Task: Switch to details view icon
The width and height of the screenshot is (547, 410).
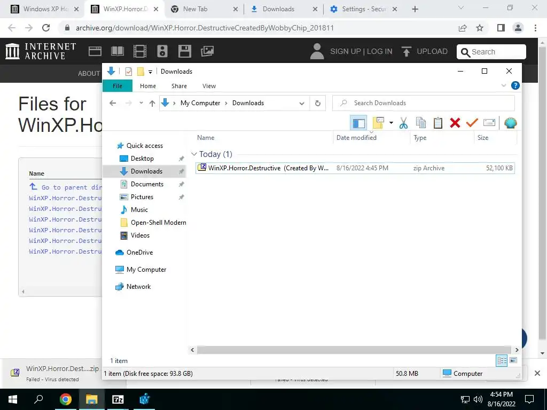Action: click(502, 360)
